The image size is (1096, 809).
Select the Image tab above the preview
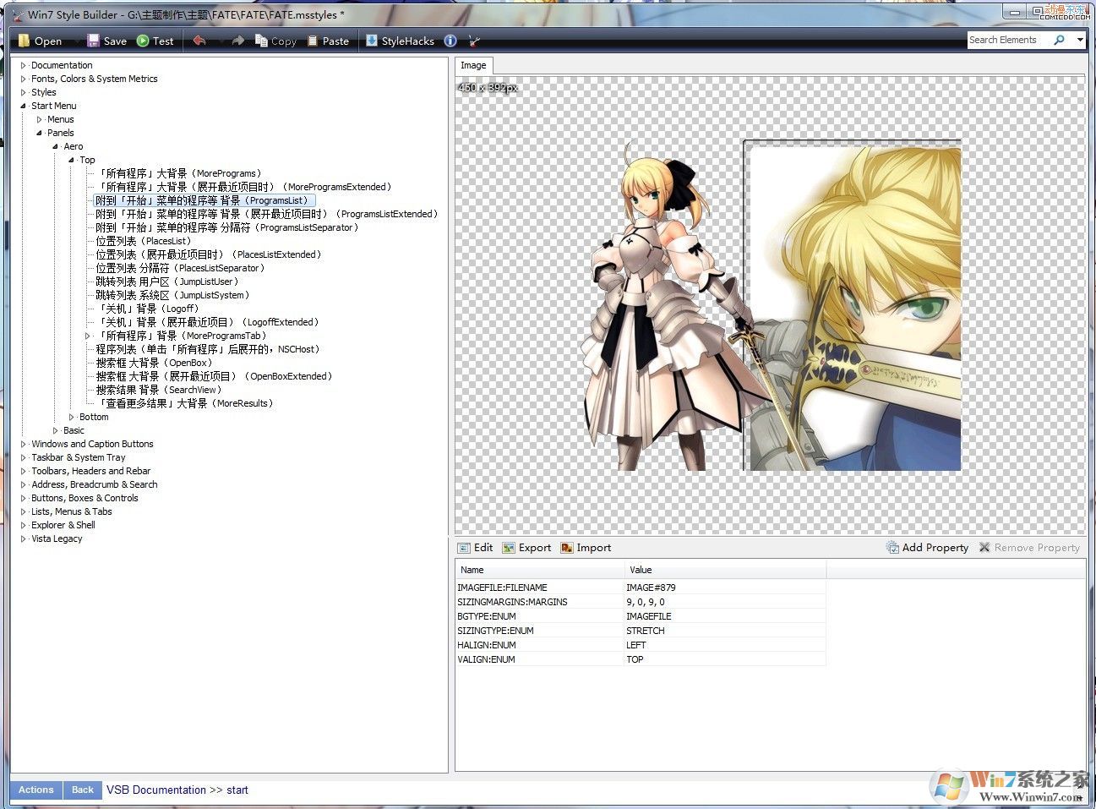tap(473, 65)
